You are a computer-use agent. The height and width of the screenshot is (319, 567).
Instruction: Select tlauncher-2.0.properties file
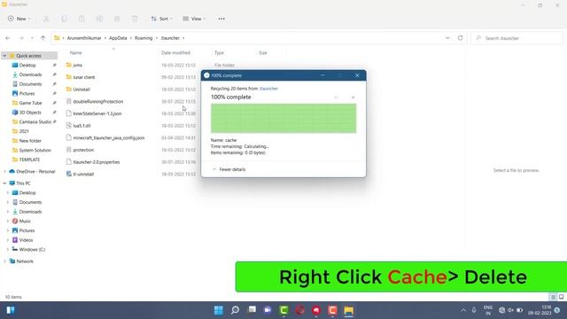pyautogui.click(x=97, y=162)
